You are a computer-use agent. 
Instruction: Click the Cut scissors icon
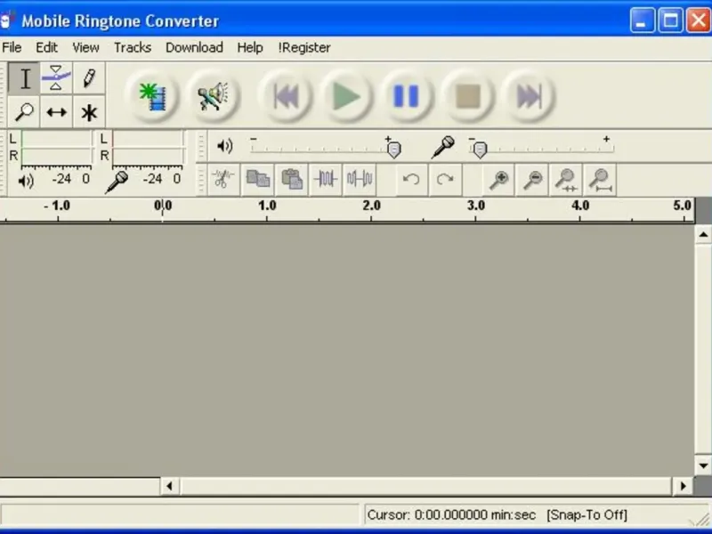tap(223, 180)
